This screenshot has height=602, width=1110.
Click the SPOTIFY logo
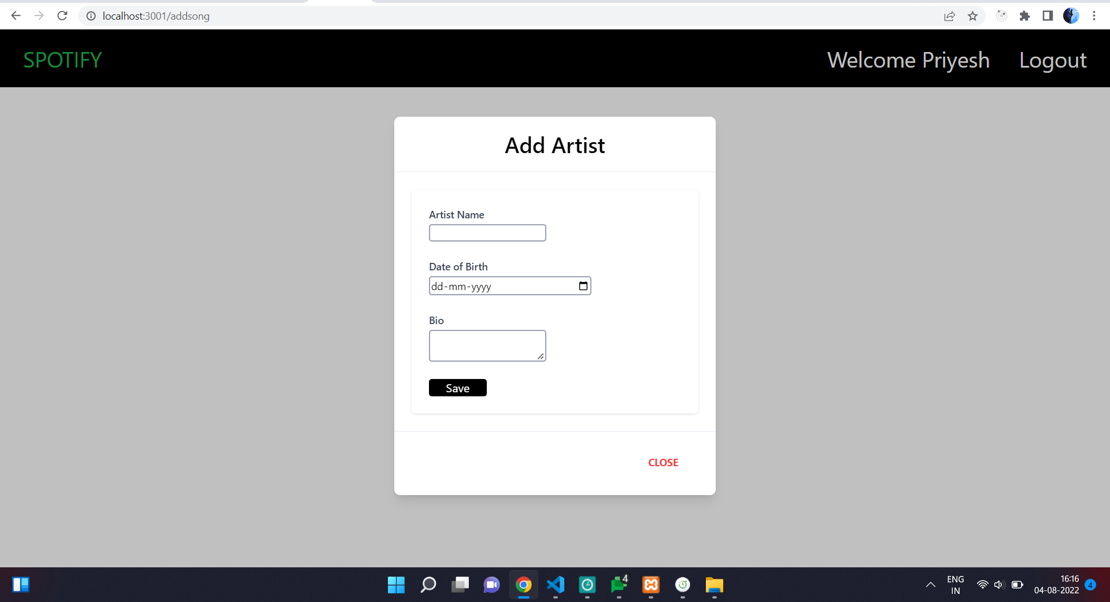[62, 60]
